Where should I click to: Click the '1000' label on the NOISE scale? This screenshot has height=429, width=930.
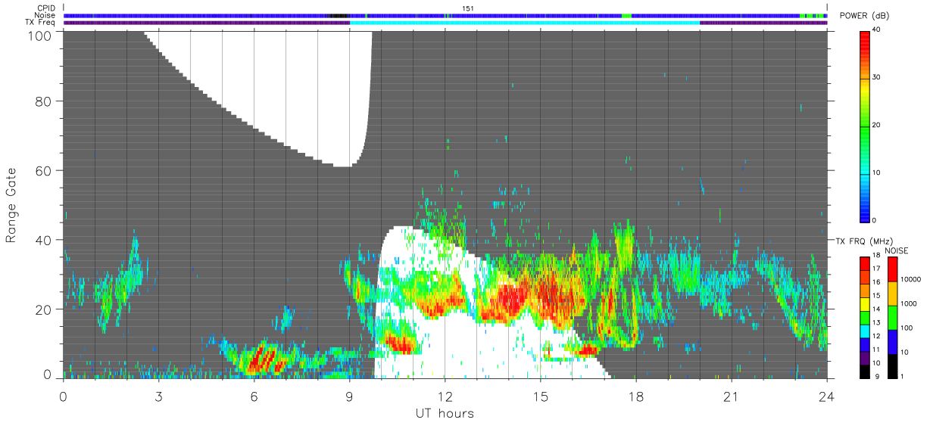908,304
